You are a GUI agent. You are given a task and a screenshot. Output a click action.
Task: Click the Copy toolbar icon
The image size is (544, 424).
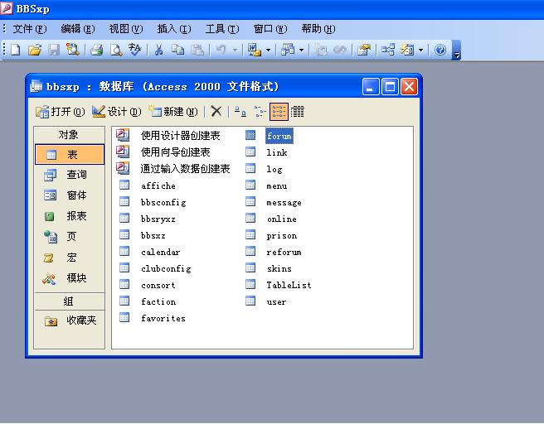point(178,50)
